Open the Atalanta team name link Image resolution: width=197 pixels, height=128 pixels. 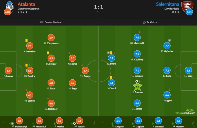[27, 4]
